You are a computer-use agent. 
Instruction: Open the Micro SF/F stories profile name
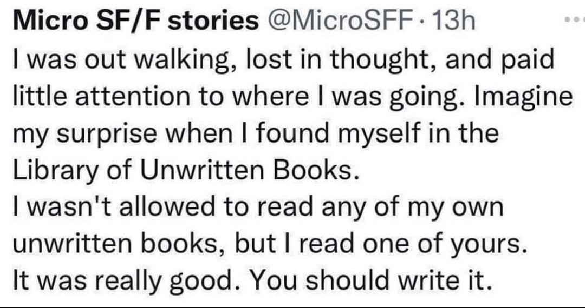click(x=136, y=22)
